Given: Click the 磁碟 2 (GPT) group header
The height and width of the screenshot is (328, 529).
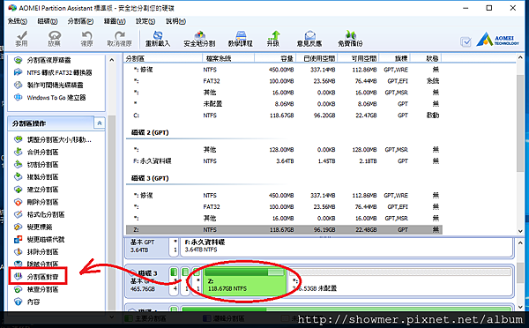Looking at the screenshot, I should click(x=150, y=132).
